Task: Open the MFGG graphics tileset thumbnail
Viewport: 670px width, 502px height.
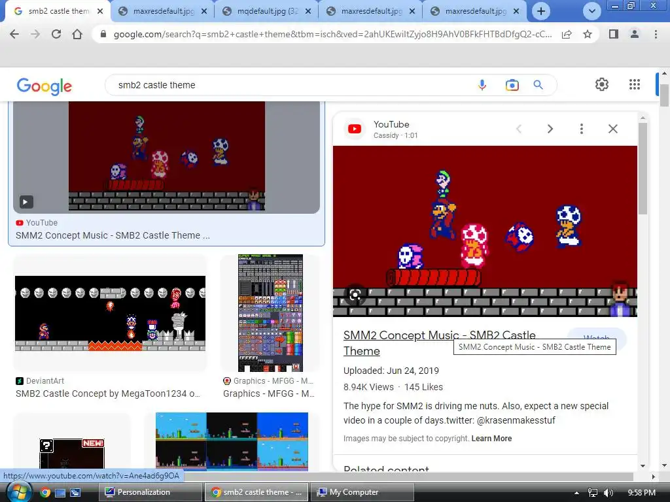Action: tap(270, 313)
